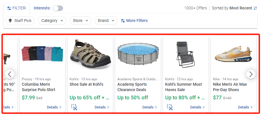
Task: Click the FILTER tab sliders icon
Action: (9, 8)
